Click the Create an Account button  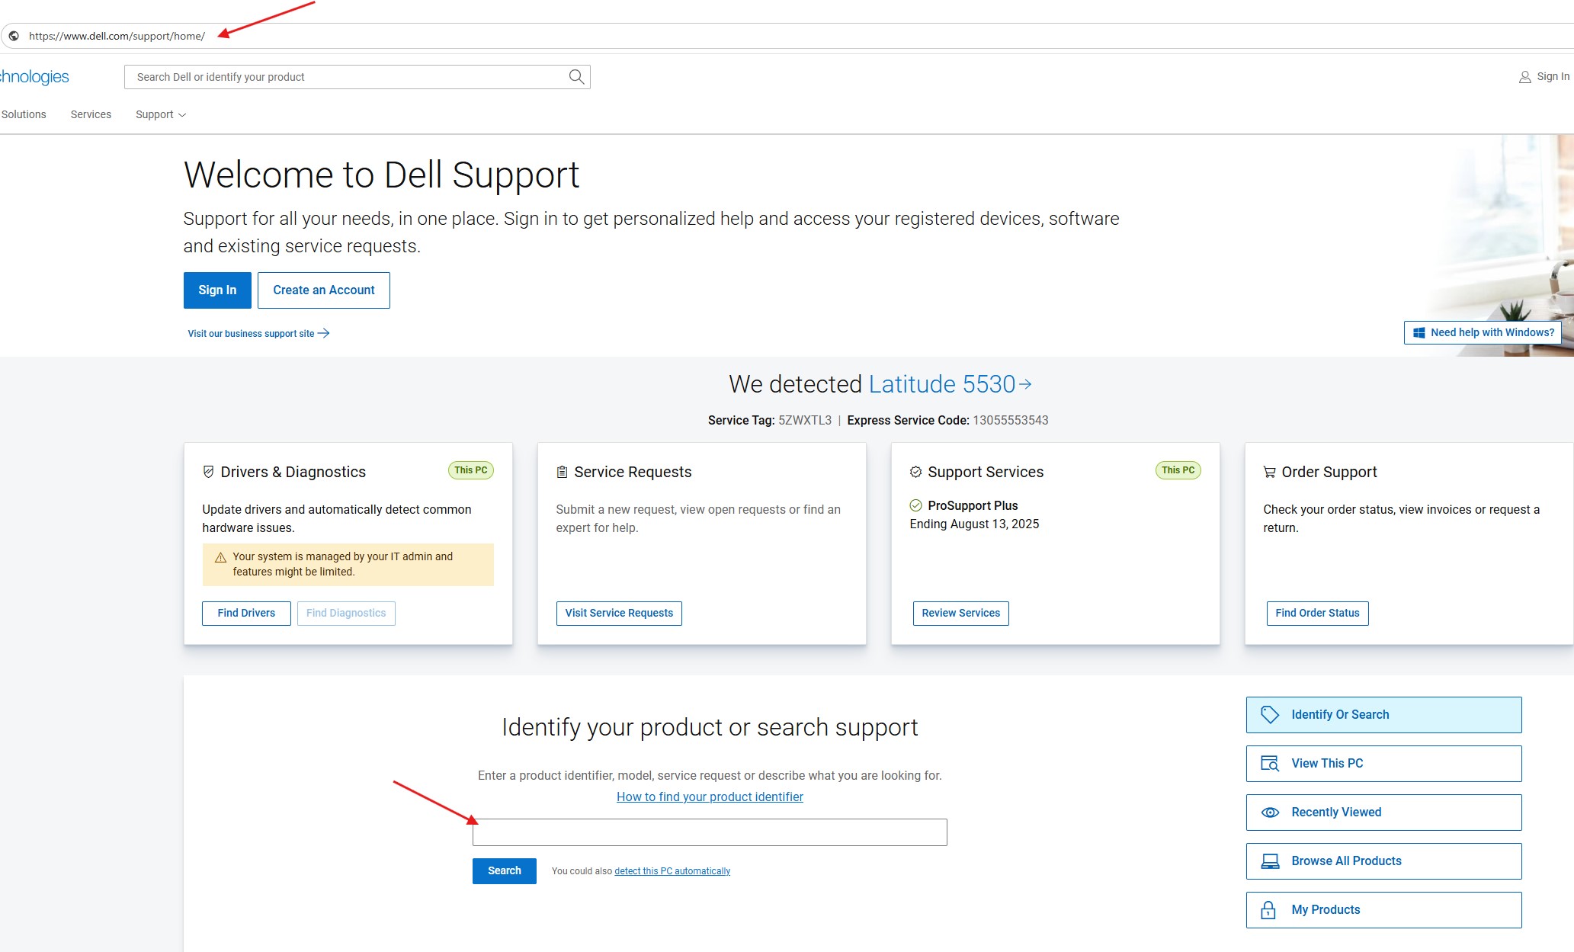[323, 290]
